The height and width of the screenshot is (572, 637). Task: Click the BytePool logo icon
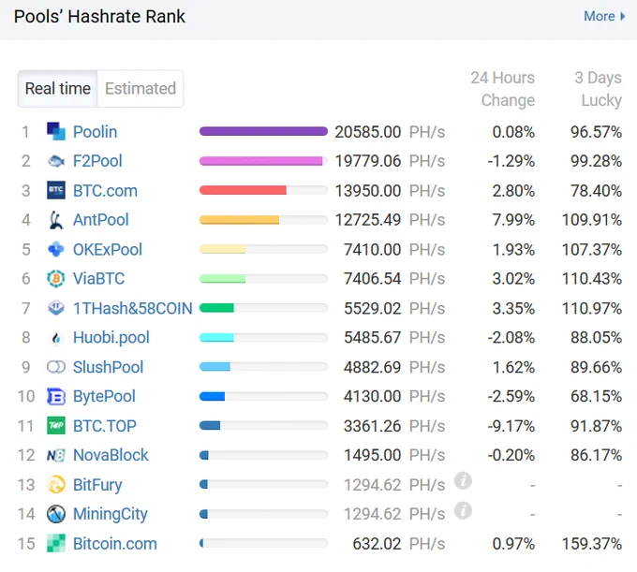[x=56, y=396]
